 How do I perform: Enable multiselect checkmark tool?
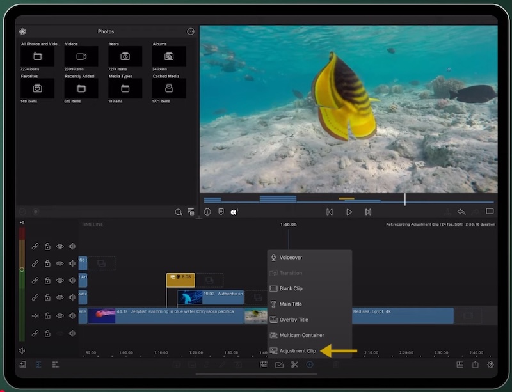(279, 365)
